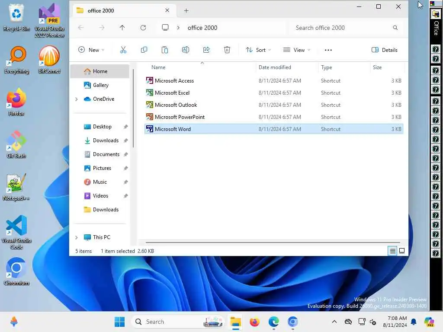Open the Windows Start button

tap(119, 322)
